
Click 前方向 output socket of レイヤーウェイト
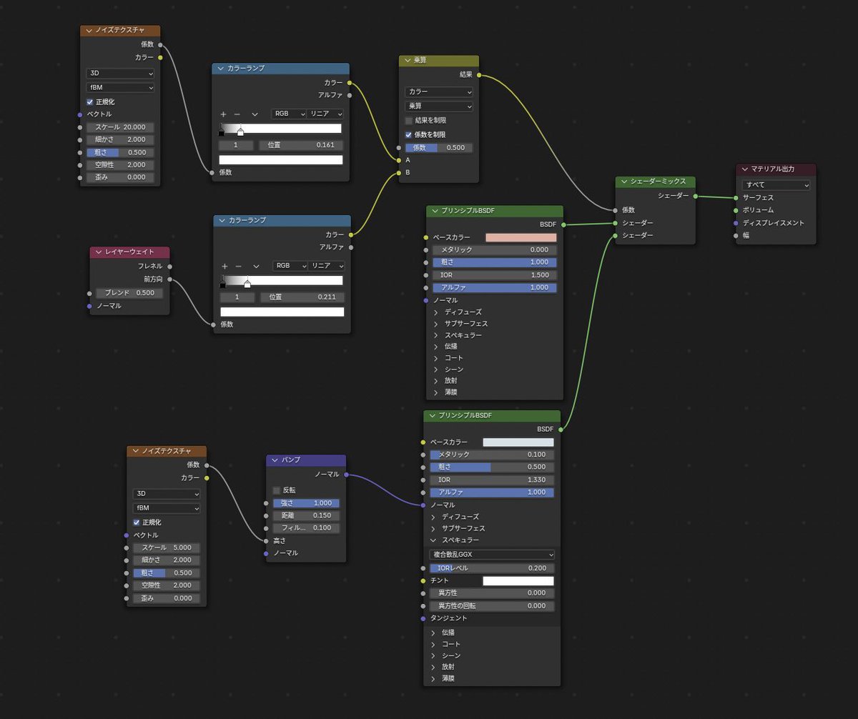(x=169, y=279)
